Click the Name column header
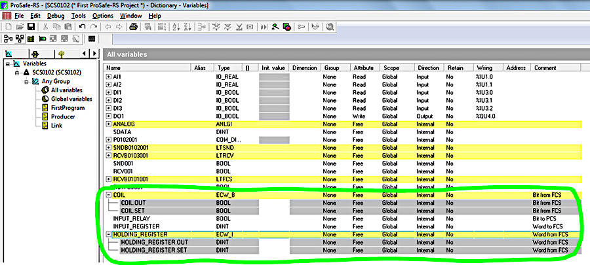The image size is (590, 265). click(x=147, y=68)
